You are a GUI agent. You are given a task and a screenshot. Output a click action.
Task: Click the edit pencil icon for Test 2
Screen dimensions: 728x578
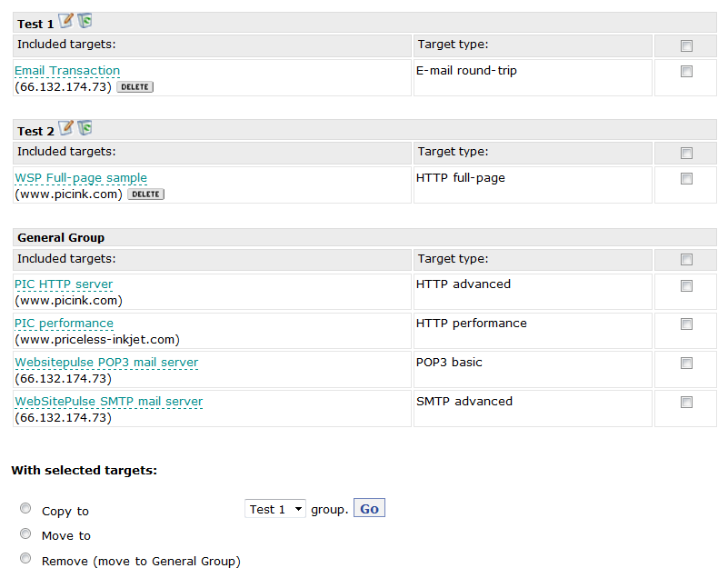tap(65, 127)
